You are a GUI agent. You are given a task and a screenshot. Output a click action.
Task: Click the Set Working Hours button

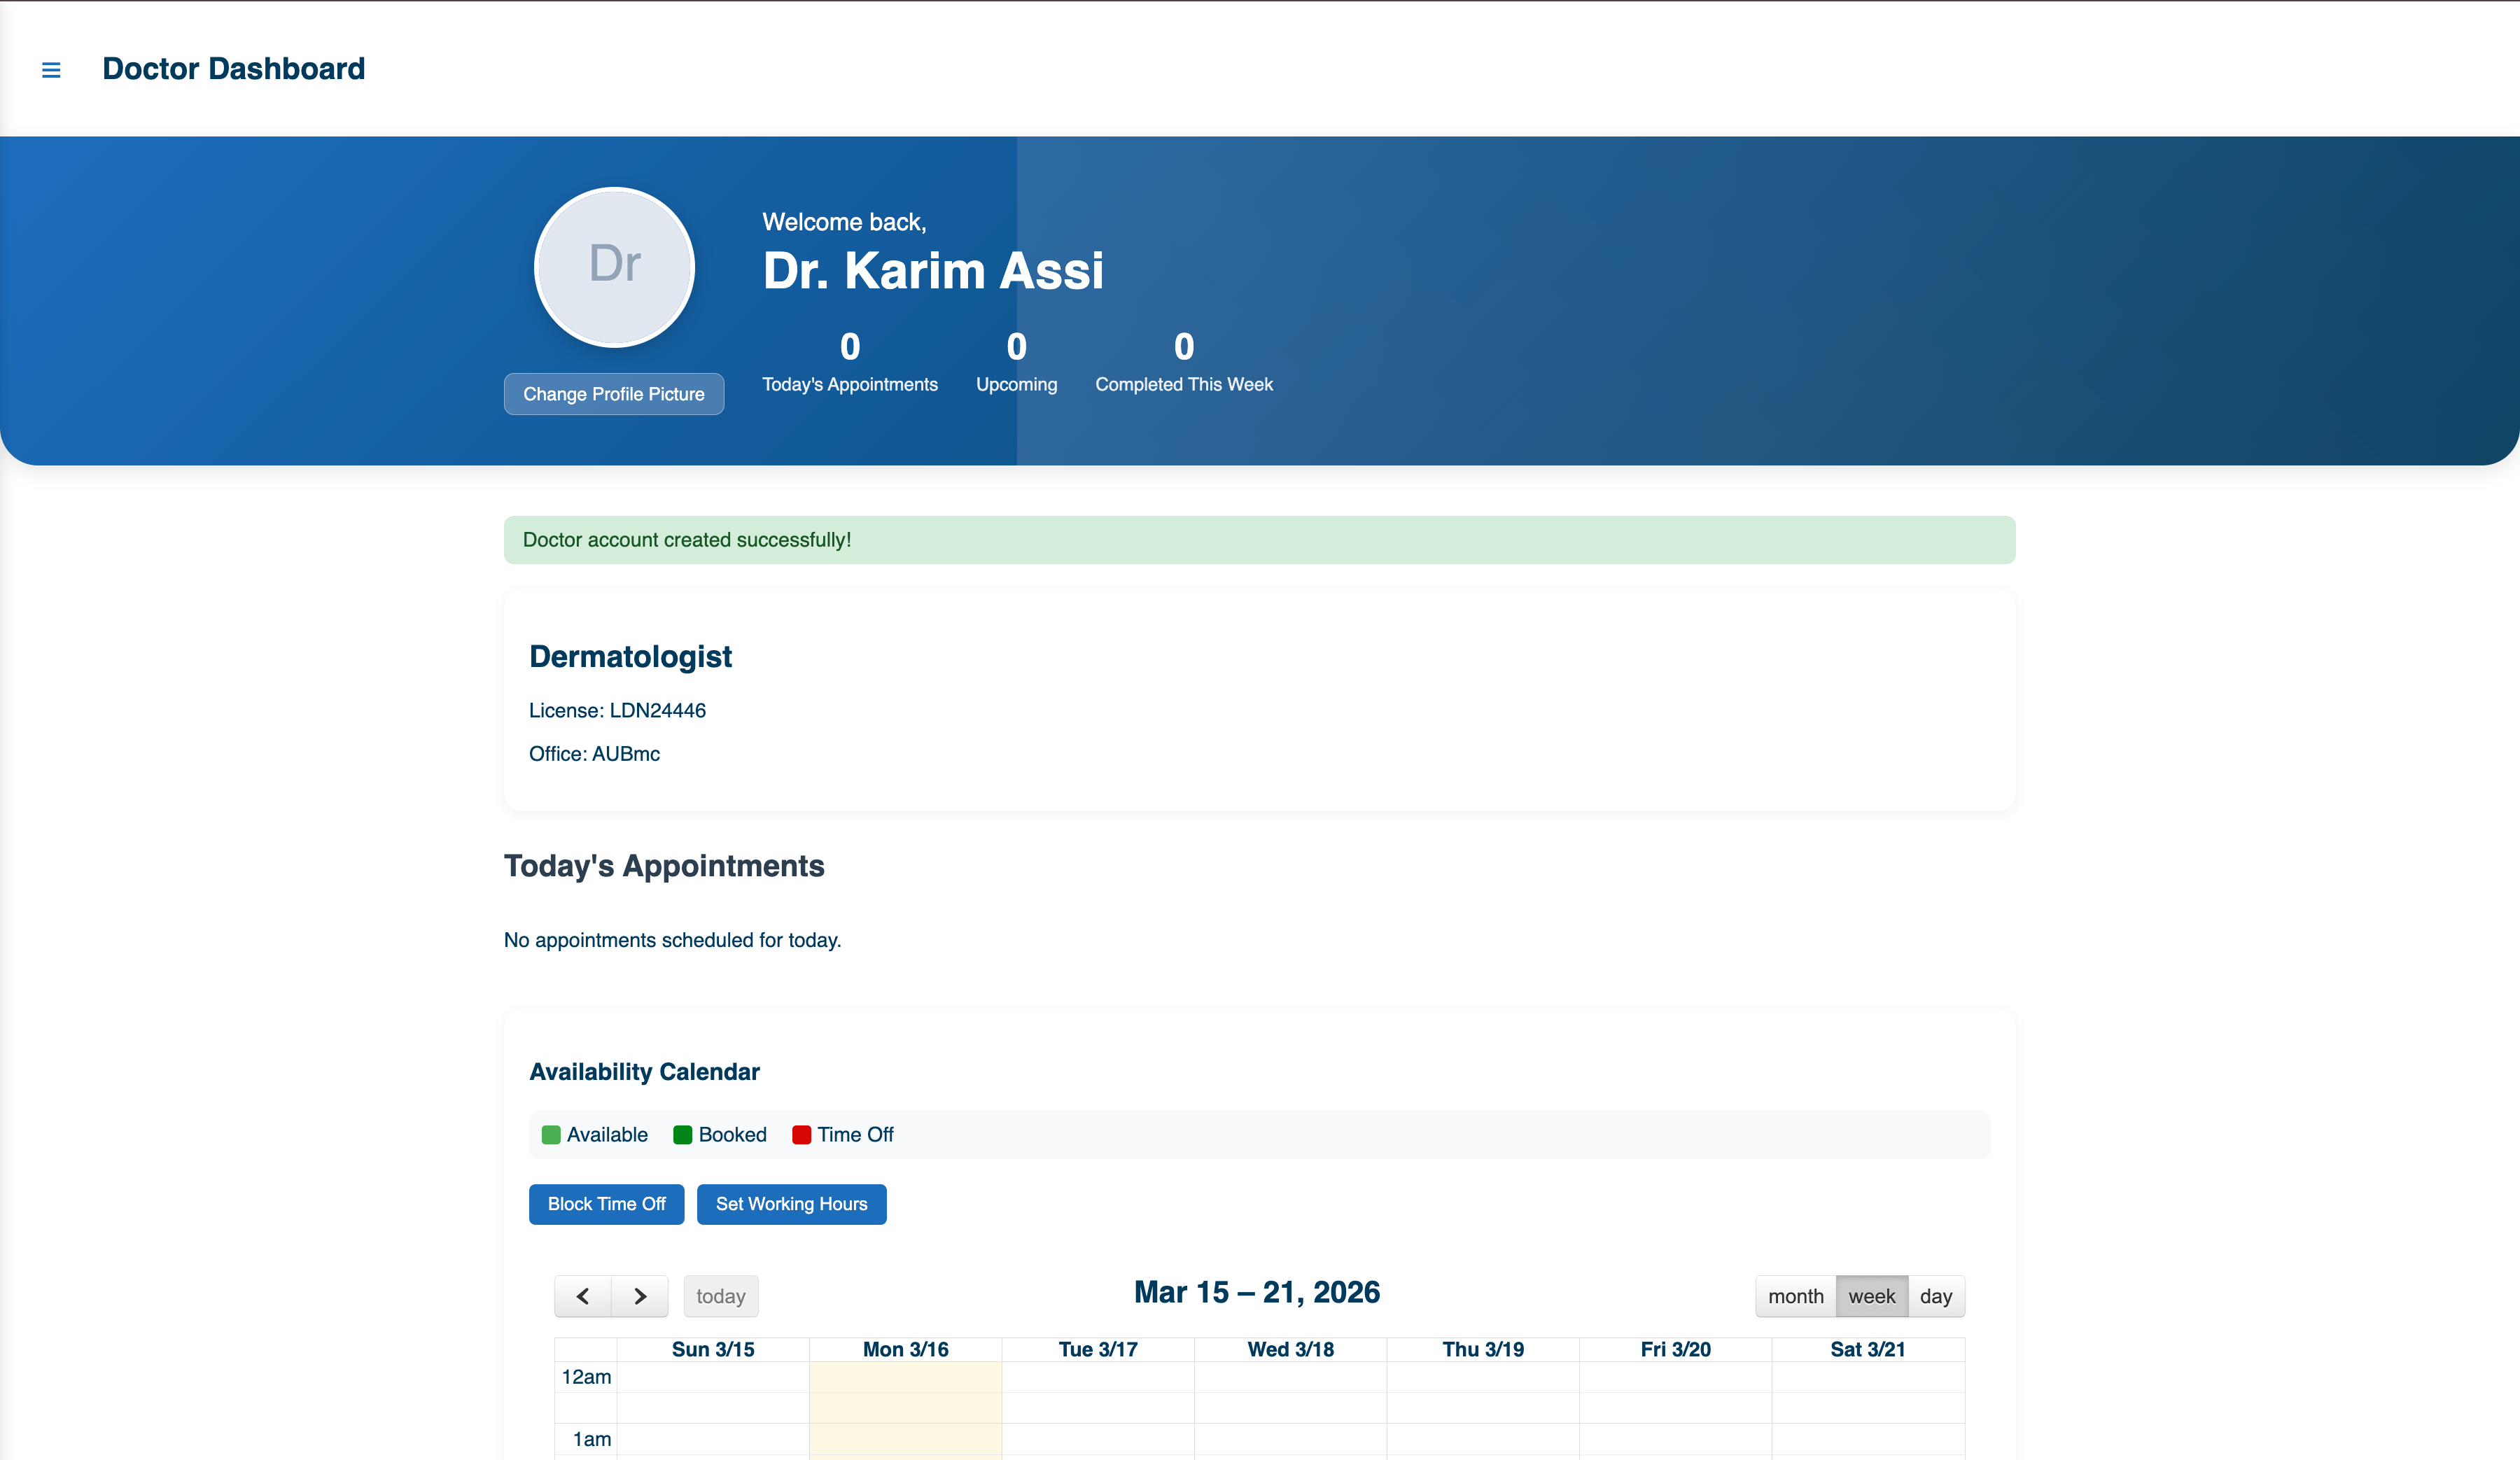pyautogui.click(x=791, y=1204)
